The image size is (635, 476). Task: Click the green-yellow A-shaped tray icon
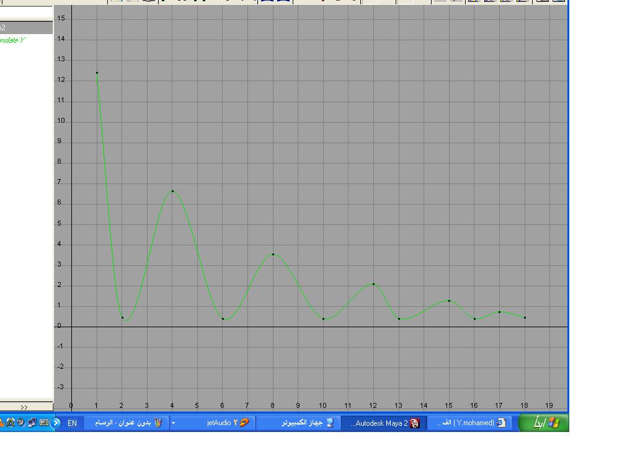coord(11,423)
